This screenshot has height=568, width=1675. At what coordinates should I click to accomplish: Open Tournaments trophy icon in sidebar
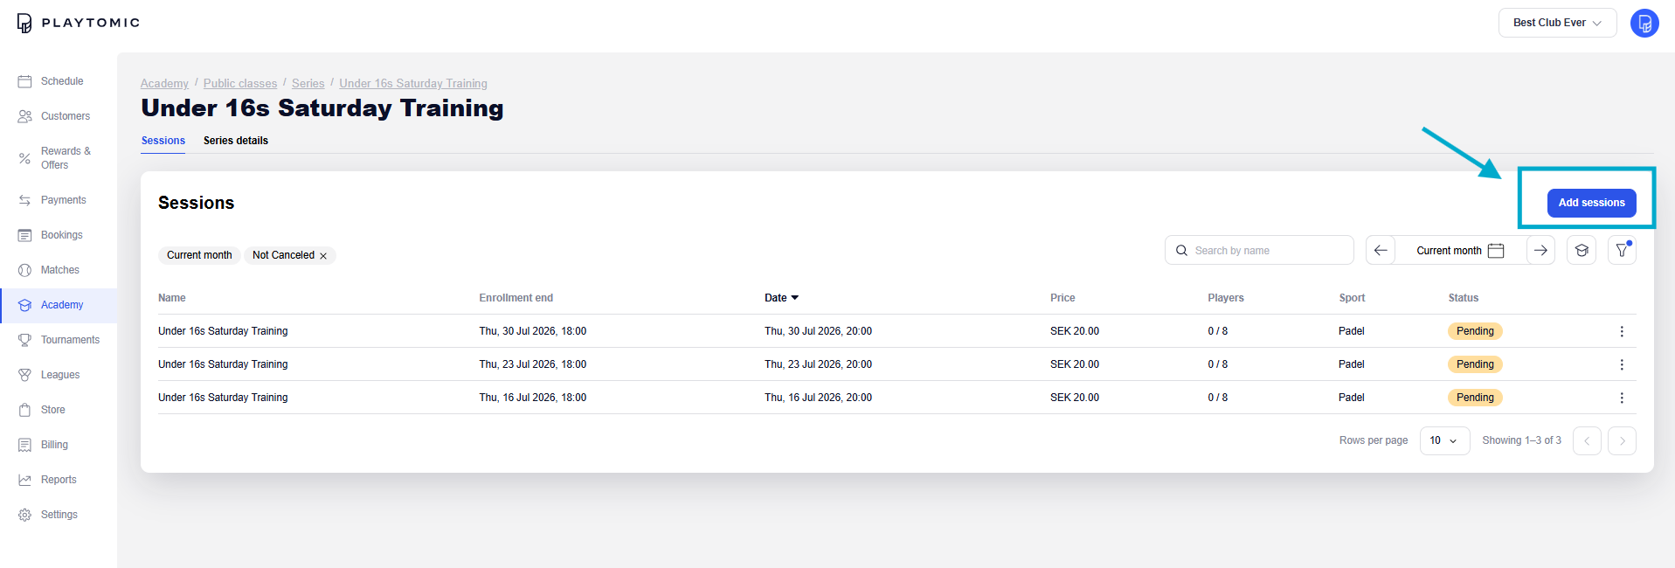tap(24, 340)
